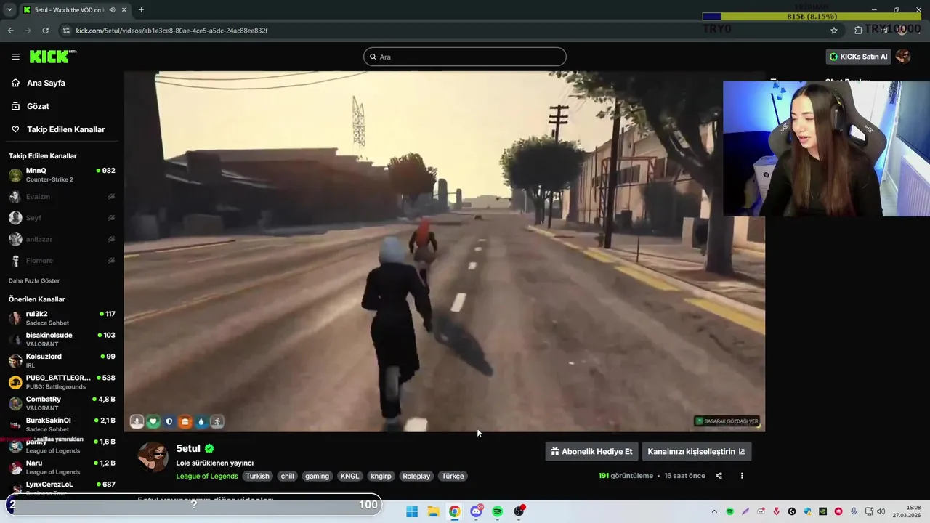Viewport: 930px width, 523px height.
Task: Click Kanalınızı kişiselleştirin button
Action: click(696, 451)
